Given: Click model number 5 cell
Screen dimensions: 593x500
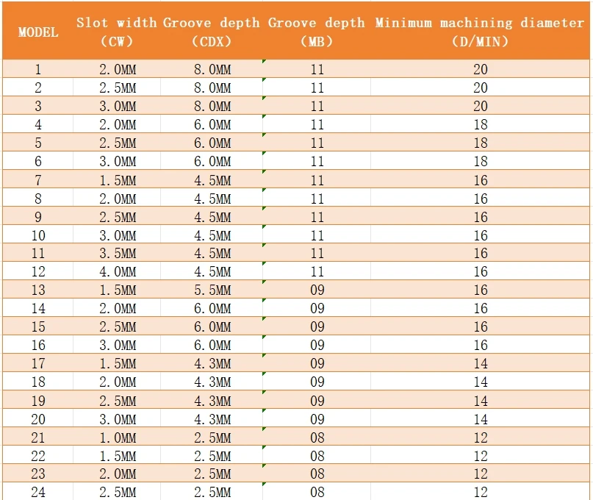Looking at the screenshot, I should tap(37, 143).
